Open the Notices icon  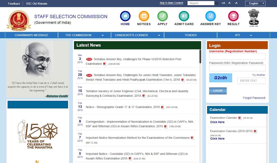[x=144, y=16]
